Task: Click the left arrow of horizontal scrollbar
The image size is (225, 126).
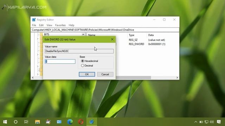Action: pyautogui.click(x=33, y=78)
